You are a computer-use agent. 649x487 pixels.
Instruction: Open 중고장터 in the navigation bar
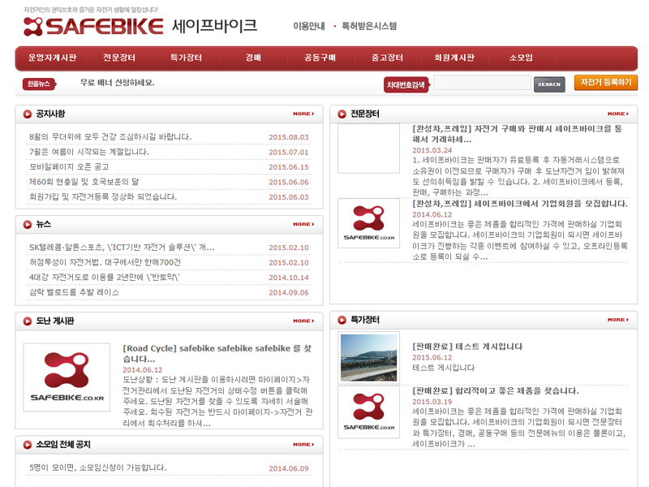coord(387,58)
